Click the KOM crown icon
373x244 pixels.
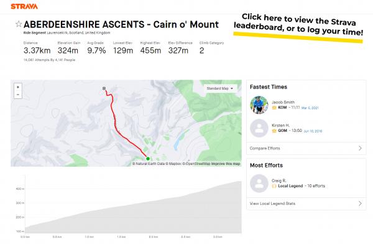coord(274,108)
